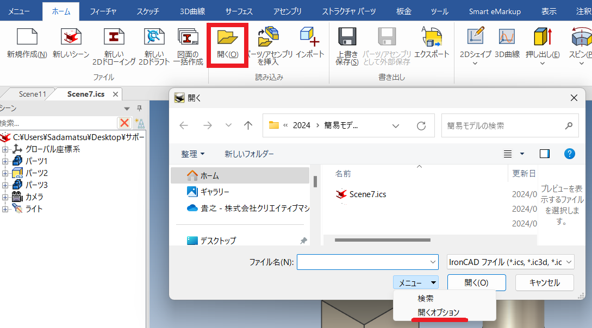Sort files by 名前 column header

(x=343, y=173)
